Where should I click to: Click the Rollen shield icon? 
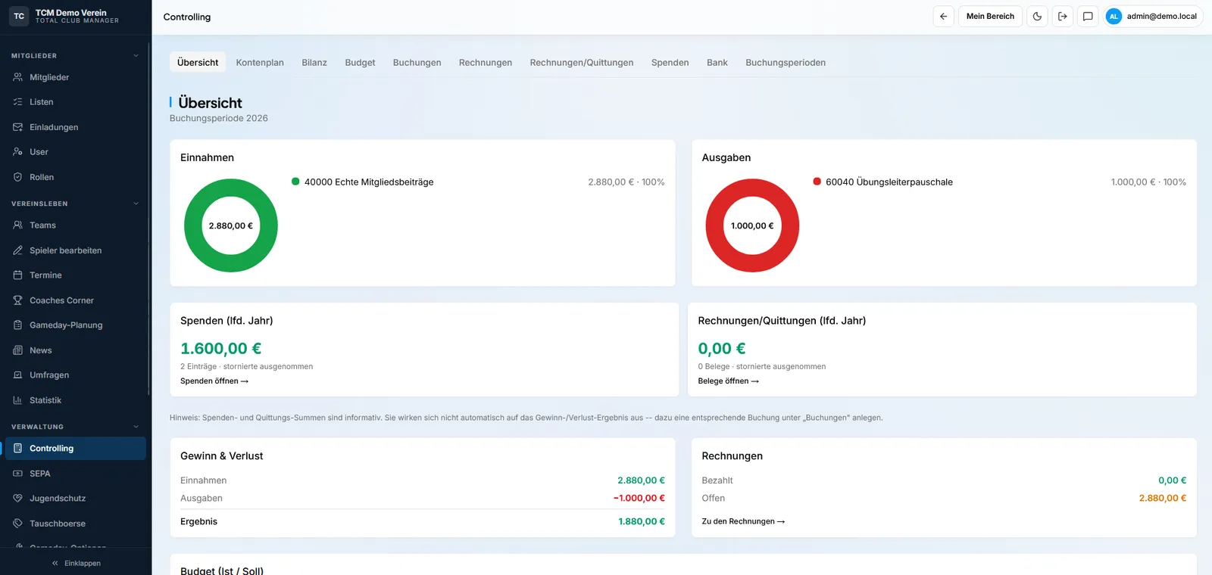17,177
